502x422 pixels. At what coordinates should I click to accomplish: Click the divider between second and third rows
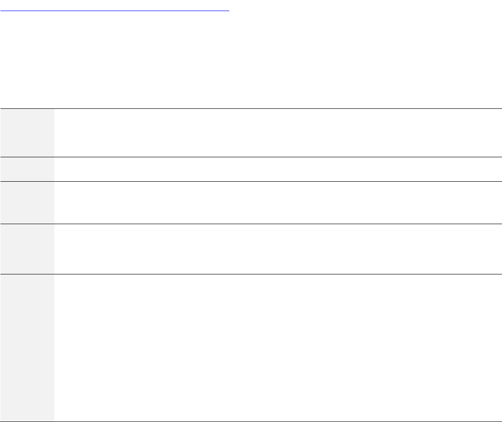(x=251, y=181)
